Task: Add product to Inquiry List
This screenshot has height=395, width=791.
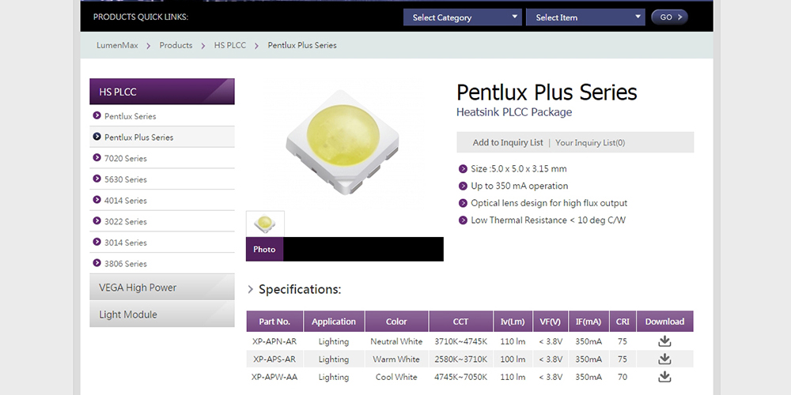Action: click(508, 142)
